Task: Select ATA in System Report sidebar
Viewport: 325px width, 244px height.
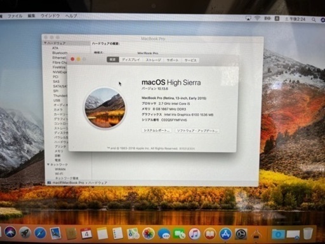Action: coord(55,48)
